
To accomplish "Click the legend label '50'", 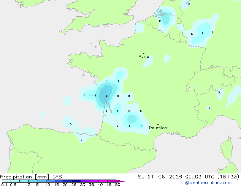I will click(x=117, y=184).
